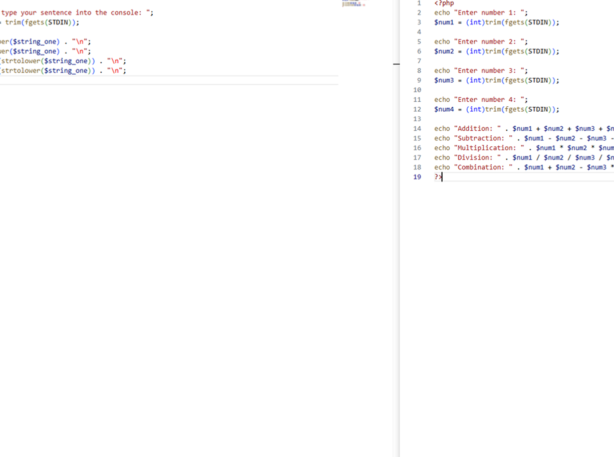
Task: Click the "Subtraction: " string on line 15
Action: pos(483,138)
